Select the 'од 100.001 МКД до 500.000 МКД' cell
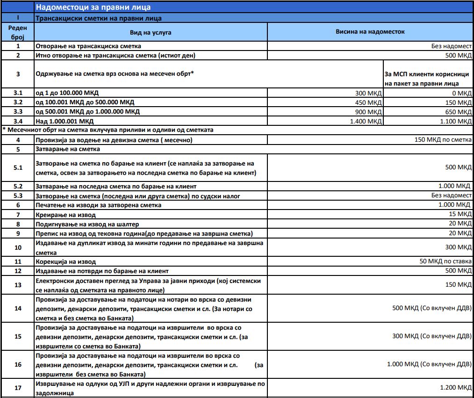The width and height of the screenshot is (474, 398). click(x=87, y=102)
